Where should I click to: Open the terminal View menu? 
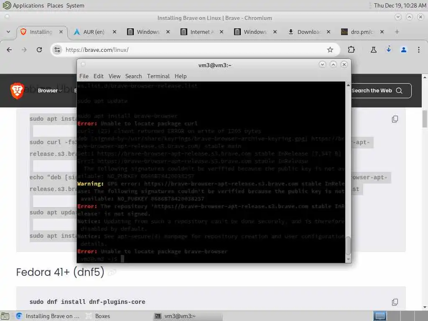click(115, 76)
